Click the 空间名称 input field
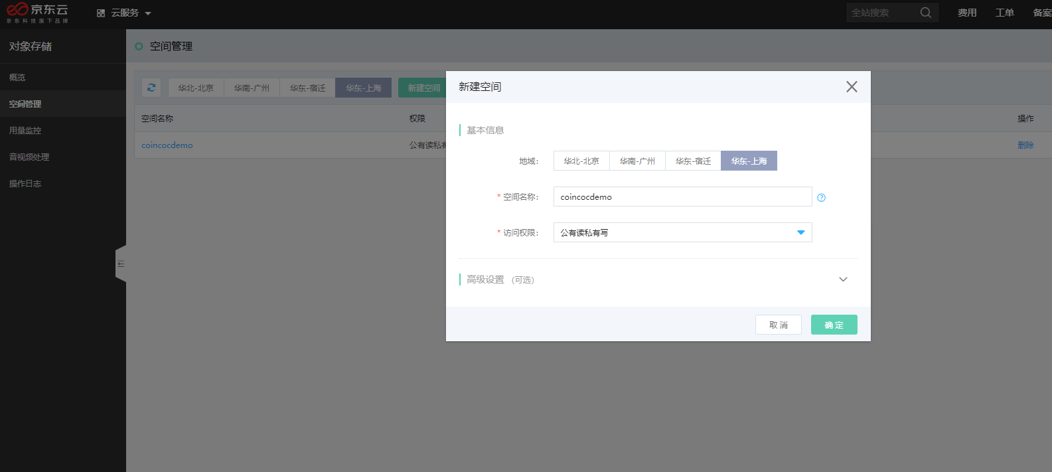 pyautogui.click(x=682, y=197)
